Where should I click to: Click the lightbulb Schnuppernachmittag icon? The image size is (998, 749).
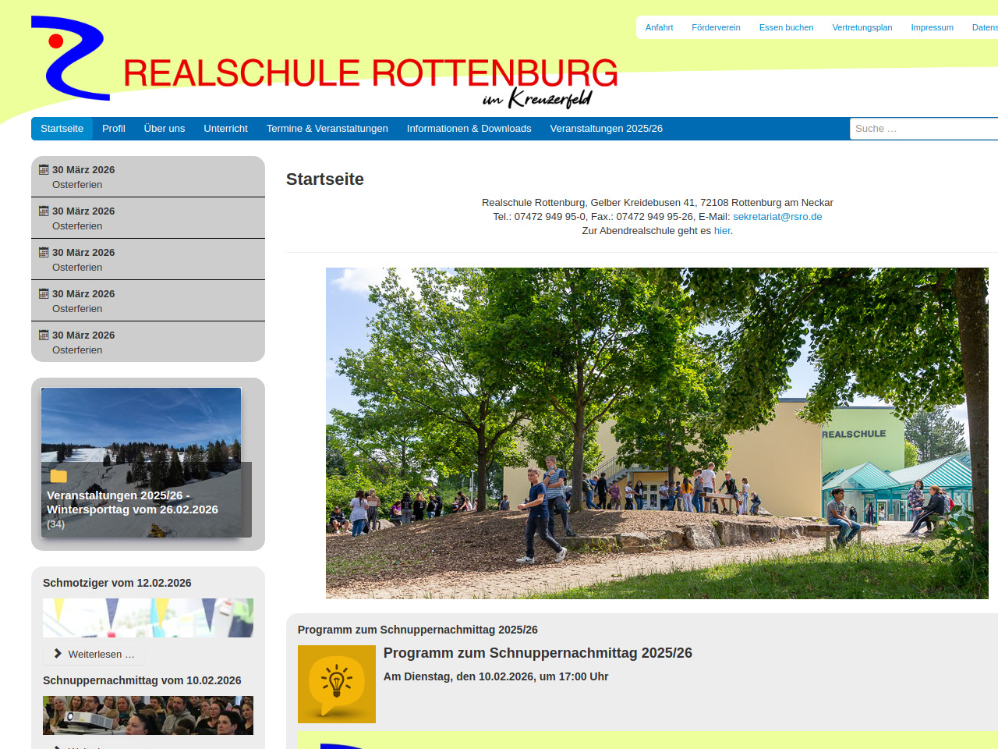click(x=337, y=684)
